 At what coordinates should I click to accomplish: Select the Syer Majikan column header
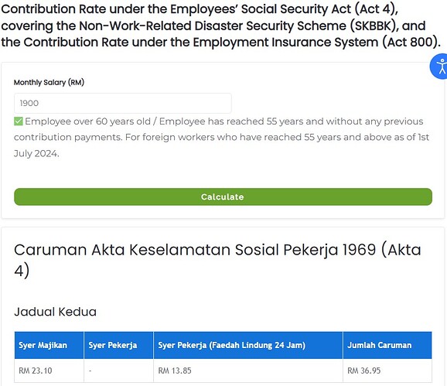pyautogui.click(x=49, y=345)
